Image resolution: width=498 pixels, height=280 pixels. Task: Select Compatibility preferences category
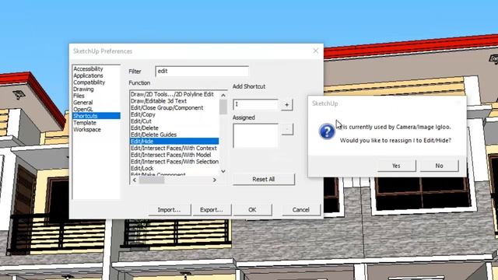coord(89,82)
